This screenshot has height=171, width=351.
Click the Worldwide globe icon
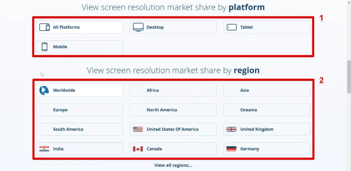(x=44, y=90)
